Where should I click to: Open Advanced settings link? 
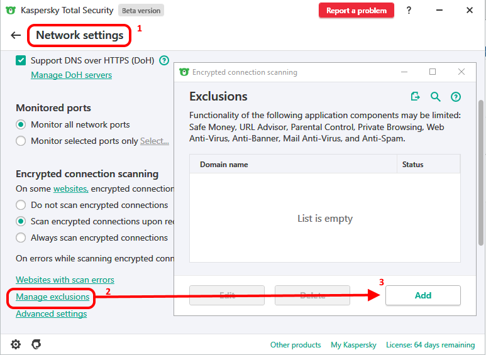click(52, 314)
